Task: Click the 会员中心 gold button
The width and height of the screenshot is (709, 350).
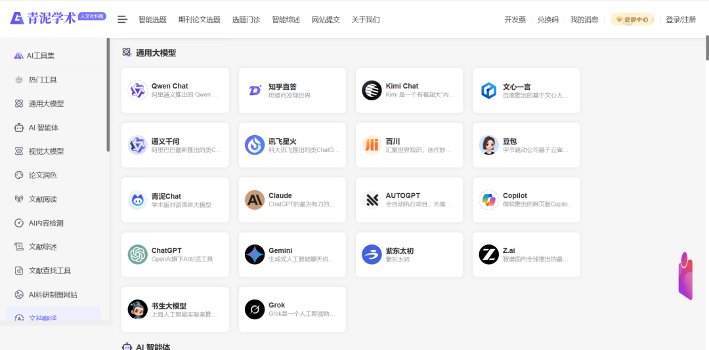Action: [x=632, y=20]
